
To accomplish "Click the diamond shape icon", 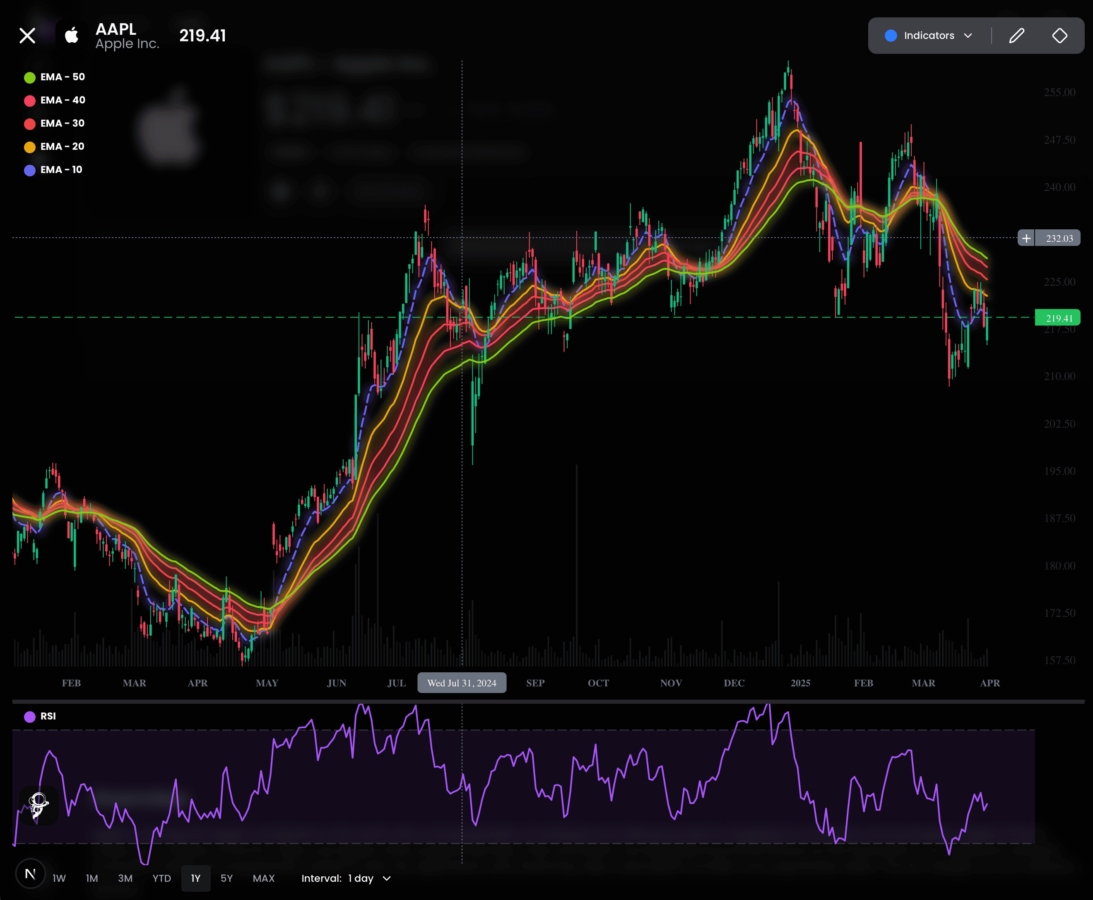I will [1059, 36].
